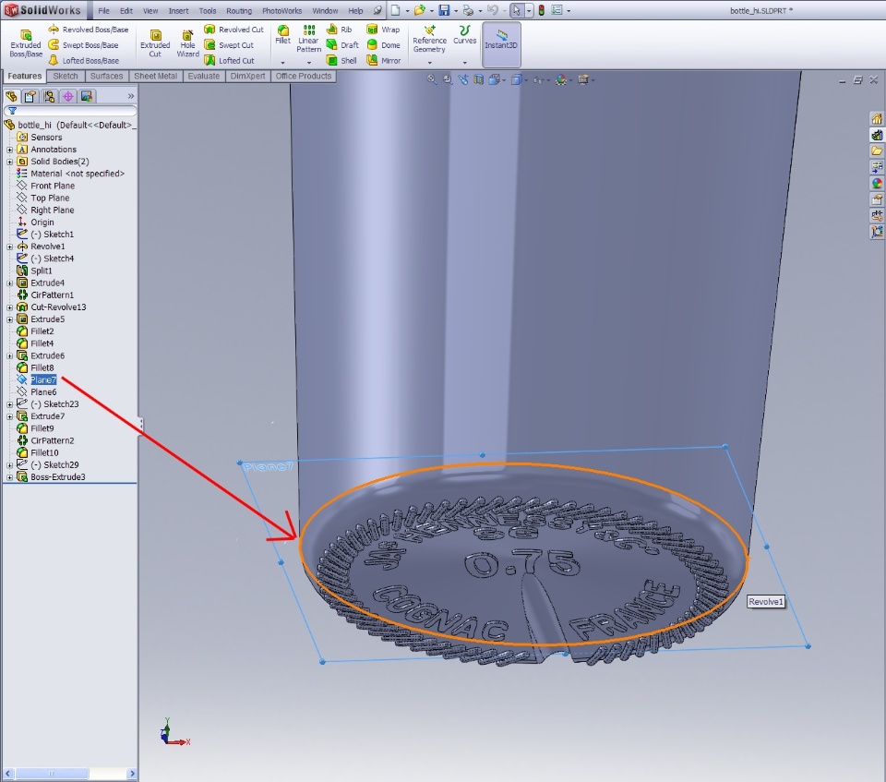Open File Explorer task pane
The image size is (886, 782).
(x=877, y=151)
